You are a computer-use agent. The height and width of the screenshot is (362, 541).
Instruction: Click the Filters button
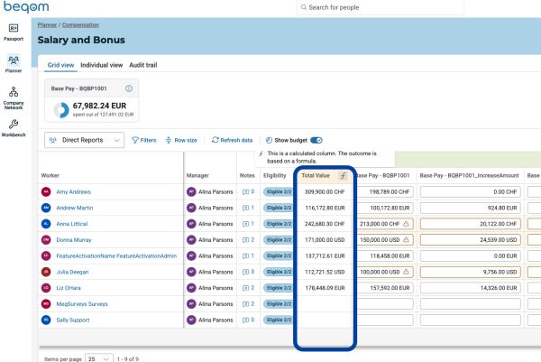143,140
